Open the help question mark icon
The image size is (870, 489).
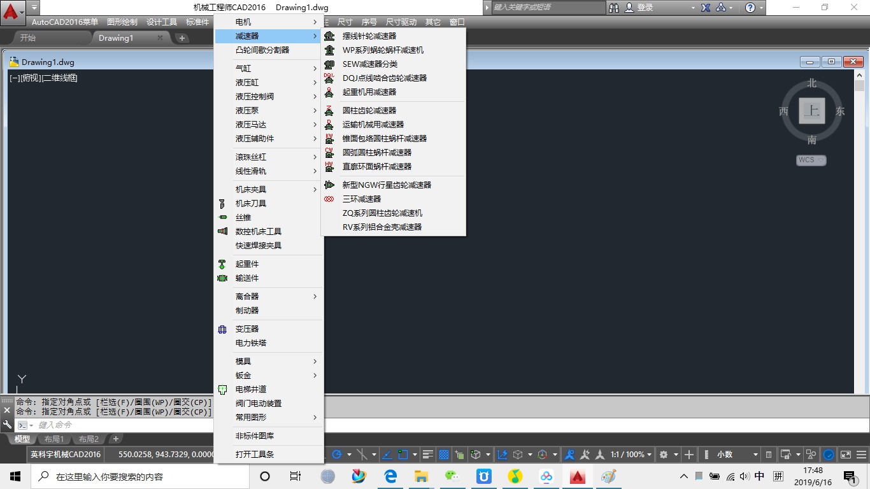coord(750,8)
